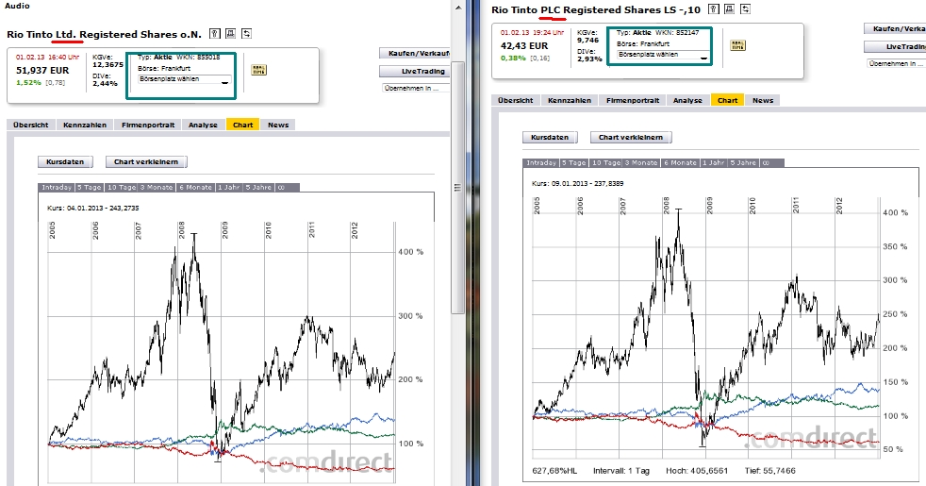Open News tab in PLC panel
Screen dimensions: 926x486
pyautogui.click(x=763, y=100)
